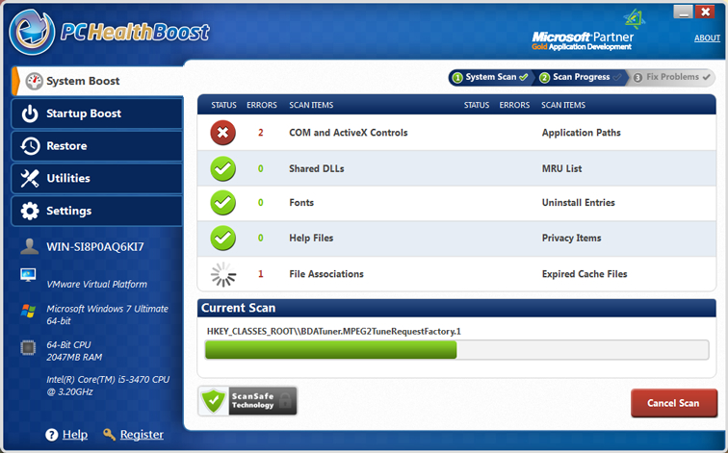Open the Utilities section
The height and width of the screenshot is (453, 728).
click(96, 178)
